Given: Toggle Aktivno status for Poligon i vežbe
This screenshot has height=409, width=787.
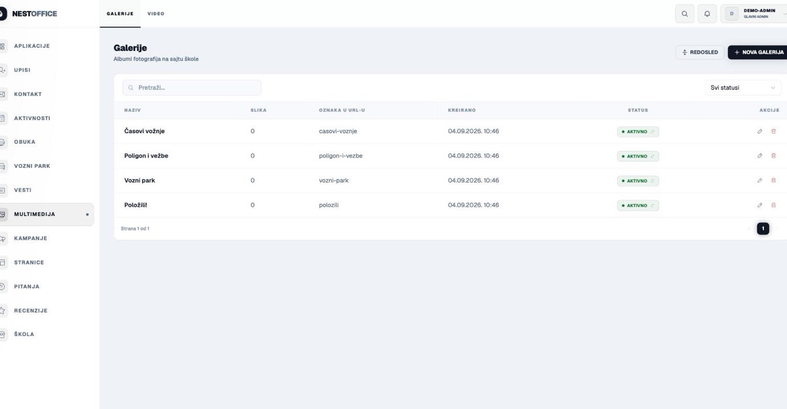Looking at the screenshot, I should point(638,156).
